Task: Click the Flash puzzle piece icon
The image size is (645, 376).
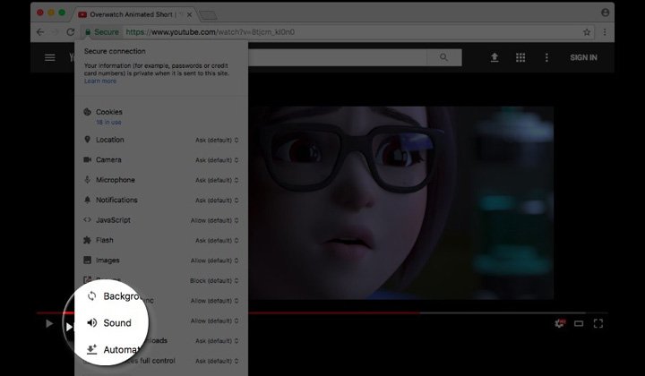Action: pos(87,240)
